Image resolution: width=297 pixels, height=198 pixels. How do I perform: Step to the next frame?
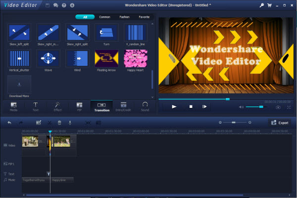click(204, 107)
